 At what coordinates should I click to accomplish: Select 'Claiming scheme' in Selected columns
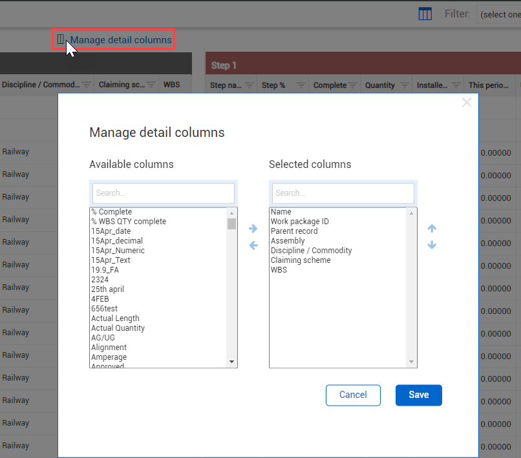coord(301,260)
